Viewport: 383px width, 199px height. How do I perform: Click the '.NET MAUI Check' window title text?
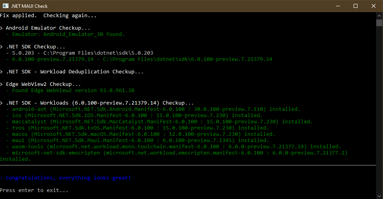[x=29, y=6]
